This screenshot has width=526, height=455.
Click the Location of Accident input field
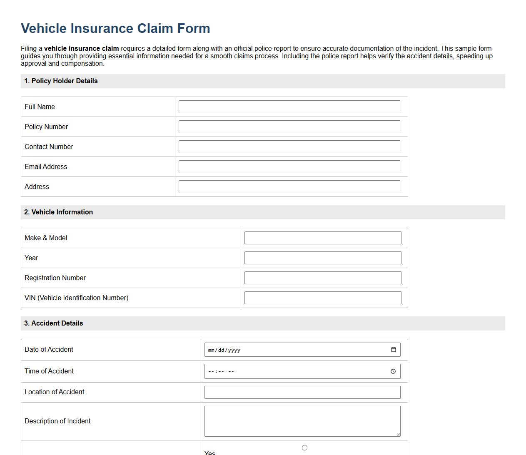pyautogui.click(x=302, y=392)
